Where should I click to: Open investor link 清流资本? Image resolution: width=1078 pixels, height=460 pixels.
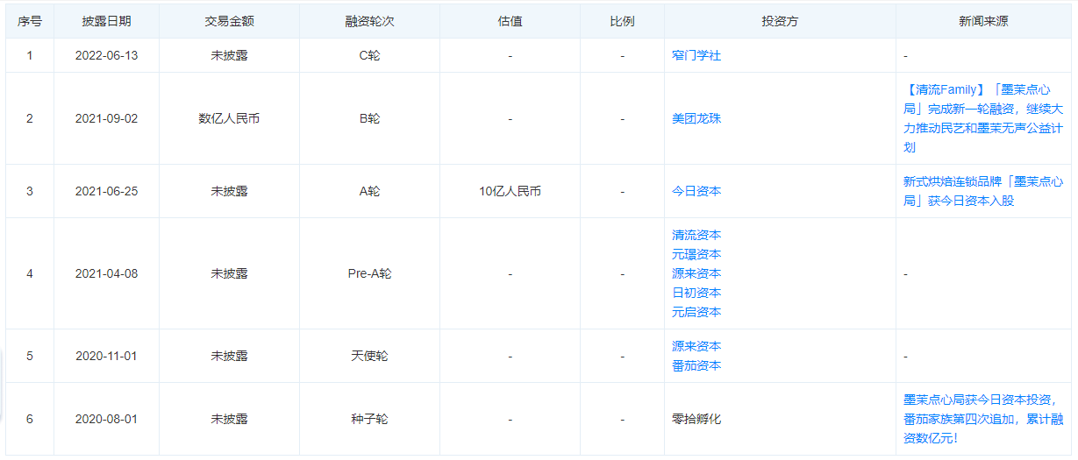[x=696, y=235]
